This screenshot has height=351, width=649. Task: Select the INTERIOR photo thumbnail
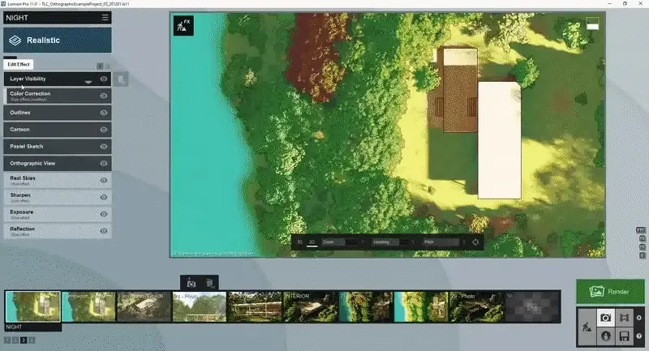(x=311, y=306)
